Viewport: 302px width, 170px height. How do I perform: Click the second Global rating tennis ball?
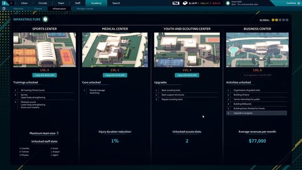point(277,20)
